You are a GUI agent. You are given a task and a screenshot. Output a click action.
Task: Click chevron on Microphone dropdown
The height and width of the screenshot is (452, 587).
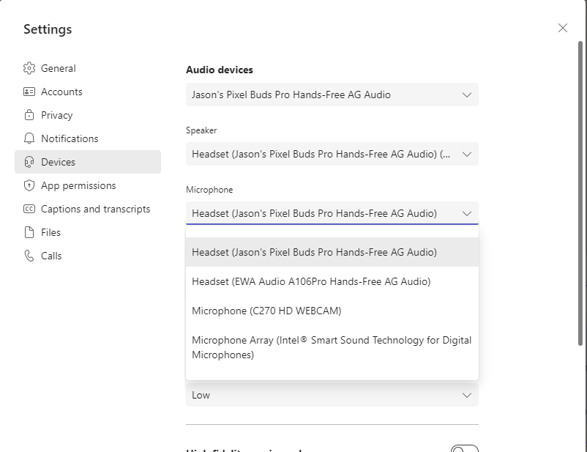coord(467,214)
